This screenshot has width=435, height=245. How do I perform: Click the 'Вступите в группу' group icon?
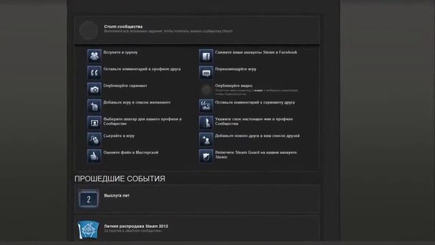(94, 56)
